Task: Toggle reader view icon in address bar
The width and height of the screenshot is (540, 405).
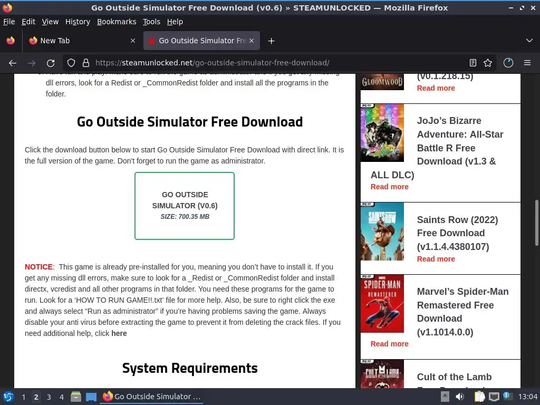Action: coord(473,63)
